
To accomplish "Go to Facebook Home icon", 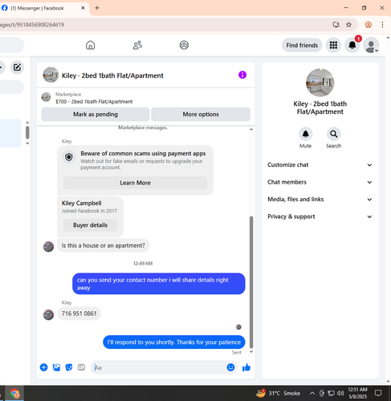I will (x=90, y=45).
